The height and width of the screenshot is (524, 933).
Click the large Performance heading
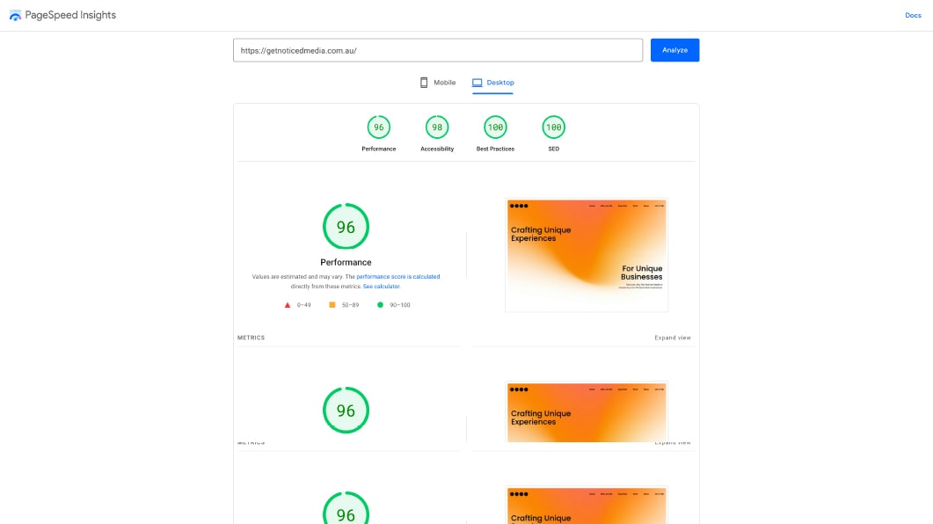coord(346,262)
